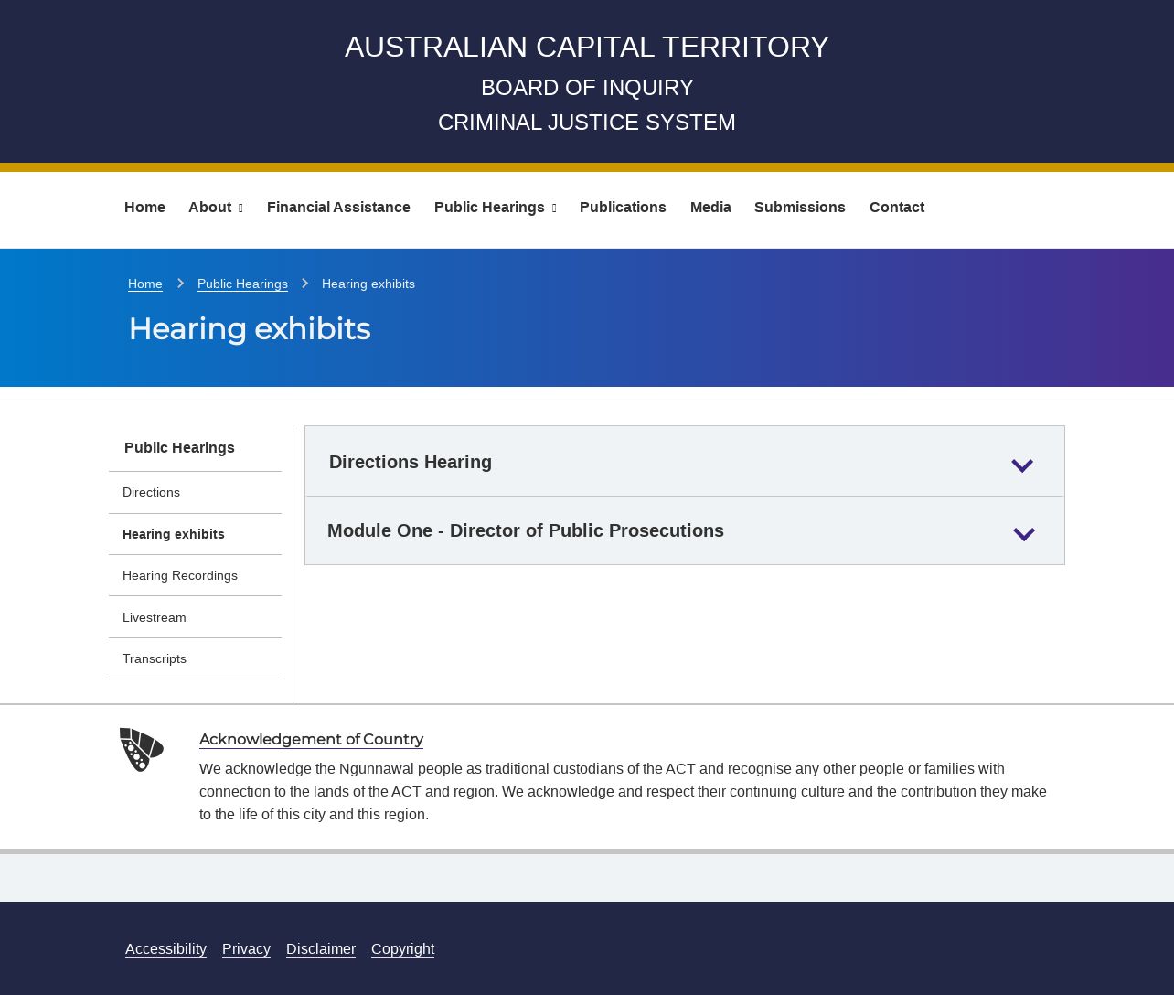Navigate to the Contact page

pos(896,208)
